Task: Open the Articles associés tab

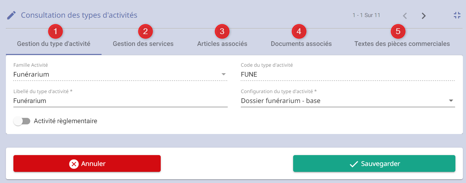Action: coord(222,44)
